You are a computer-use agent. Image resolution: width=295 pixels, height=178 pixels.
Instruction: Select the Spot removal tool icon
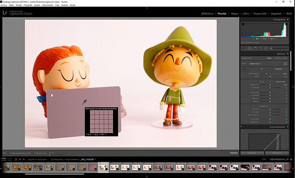[x=250, y=48]
